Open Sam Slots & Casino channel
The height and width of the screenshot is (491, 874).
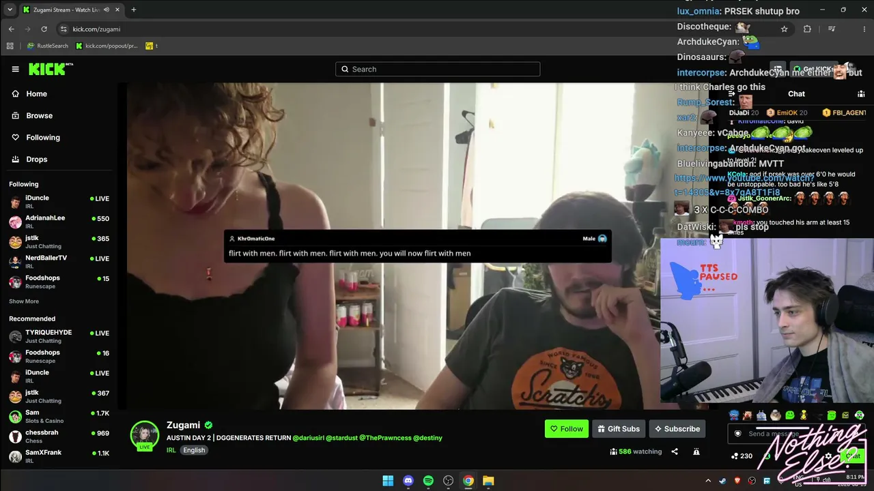coord(59,416)
